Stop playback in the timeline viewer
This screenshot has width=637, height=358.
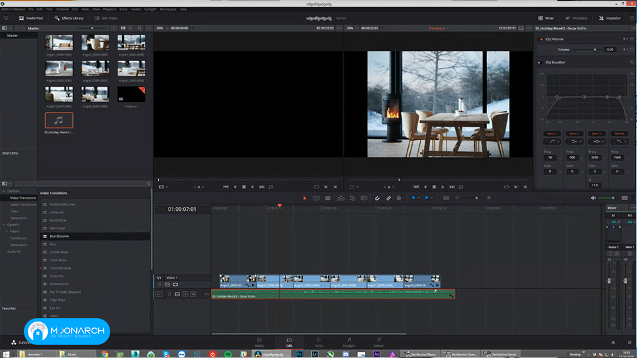[434, 187]
